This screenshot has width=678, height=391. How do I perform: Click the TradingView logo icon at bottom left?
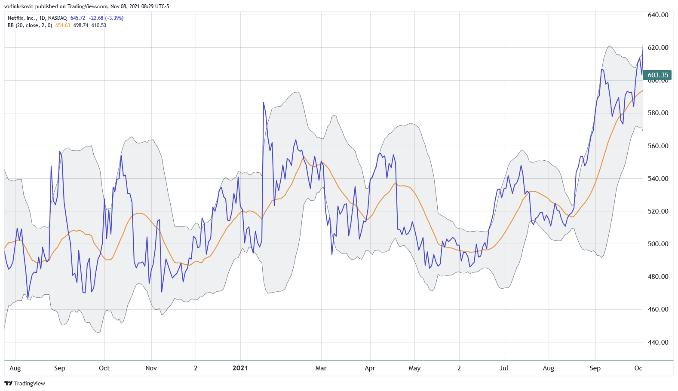(8, 383)
